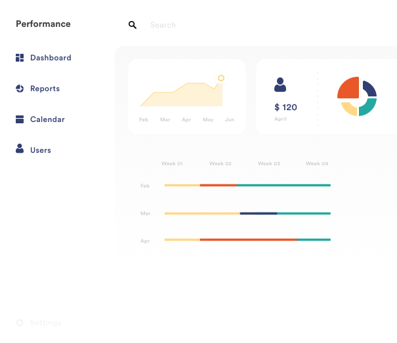
Task: Click the Reports pie icon in sidebar
Action: click(20, 89)
